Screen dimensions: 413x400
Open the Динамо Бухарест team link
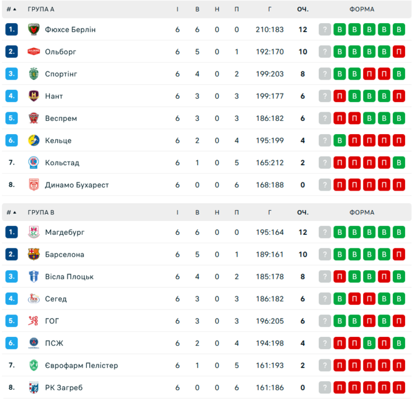coord(77,185)
